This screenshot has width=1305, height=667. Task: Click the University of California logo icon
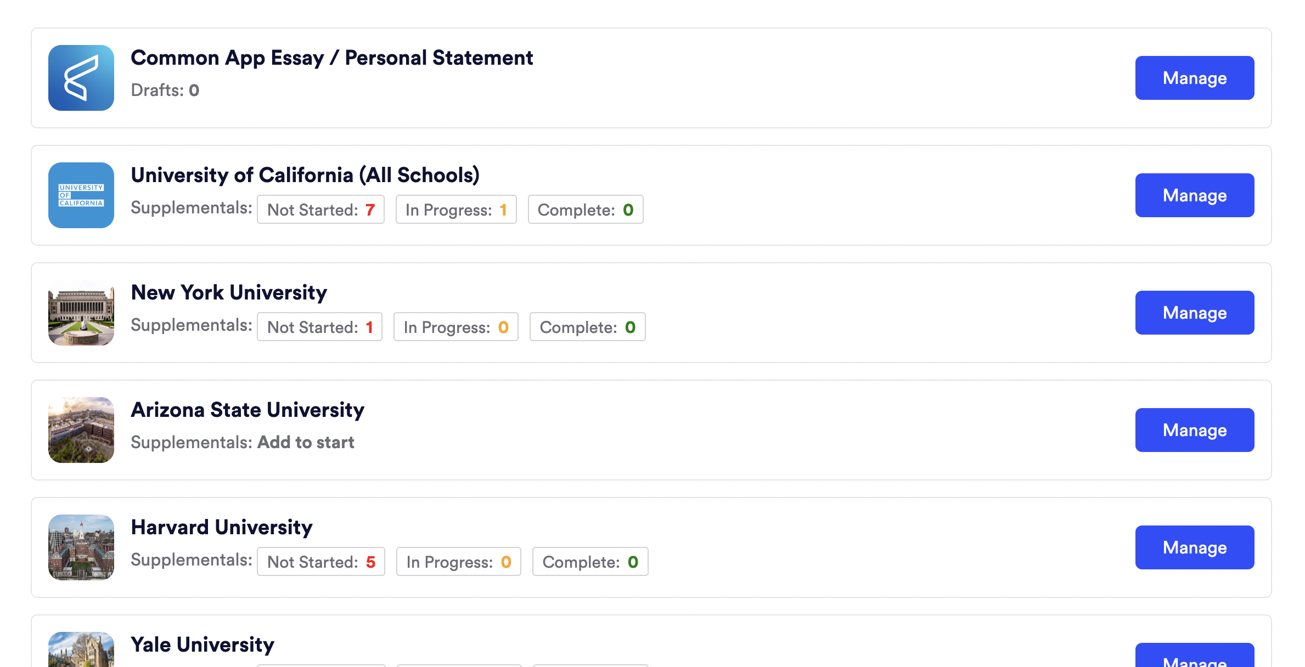coord(81,195)
